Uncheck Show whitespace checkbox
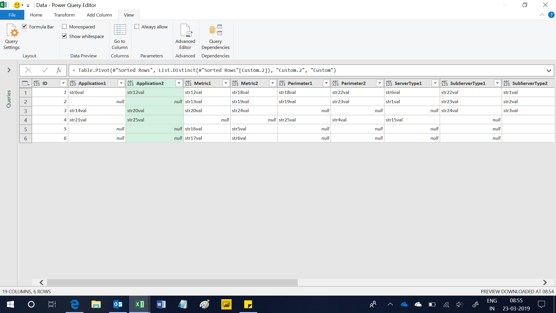 click(64, 36)
